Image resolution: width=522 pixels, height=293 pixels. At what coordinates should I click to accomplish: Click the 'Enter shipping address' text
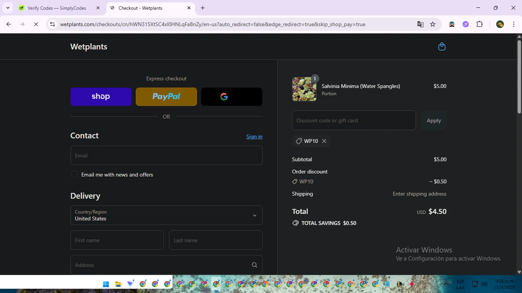click(420, 194)
